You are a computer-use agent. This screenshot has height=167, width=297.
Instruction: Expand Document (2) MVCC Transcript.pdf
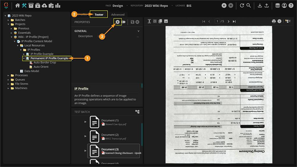point(86,136)
